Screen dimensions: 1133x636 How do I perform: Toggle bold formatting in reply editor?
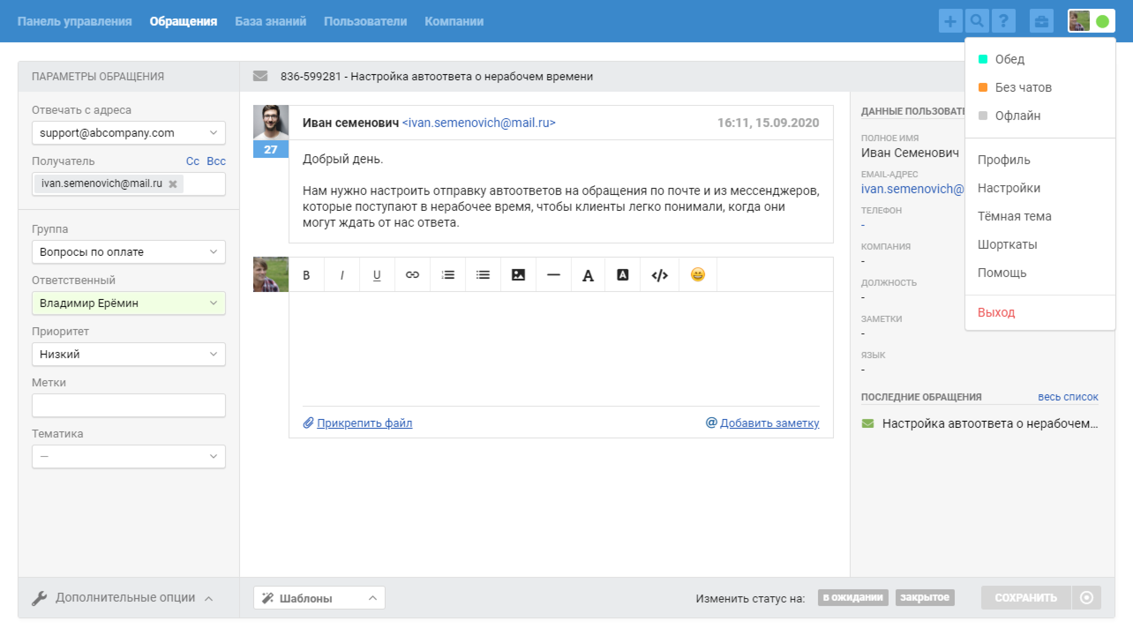click(x=306, y=275)
